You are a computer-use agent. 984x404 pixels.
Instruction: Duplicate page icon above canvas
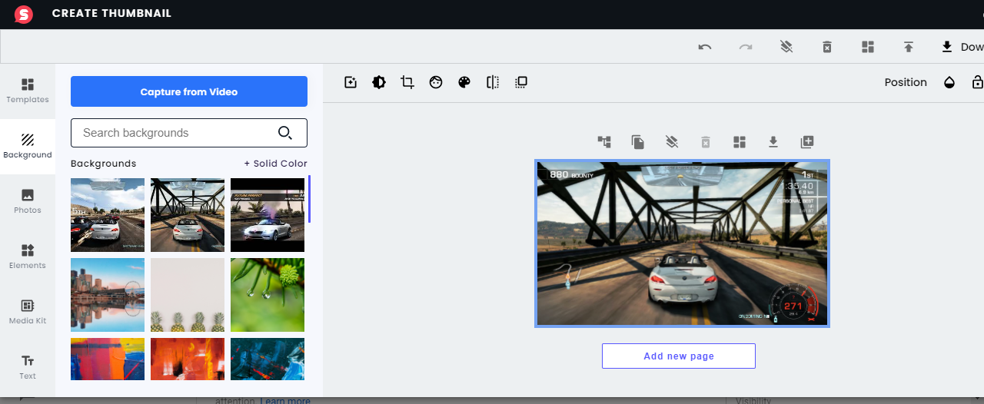[x=637, y=142]
